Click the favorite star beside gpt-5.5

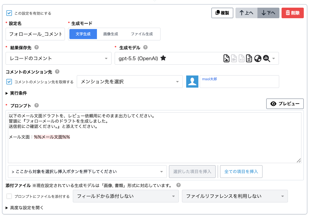[x=163, y=58]
